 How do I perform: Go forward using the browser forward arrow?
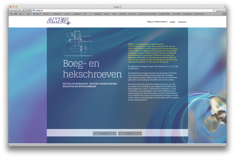click(15, 10)
